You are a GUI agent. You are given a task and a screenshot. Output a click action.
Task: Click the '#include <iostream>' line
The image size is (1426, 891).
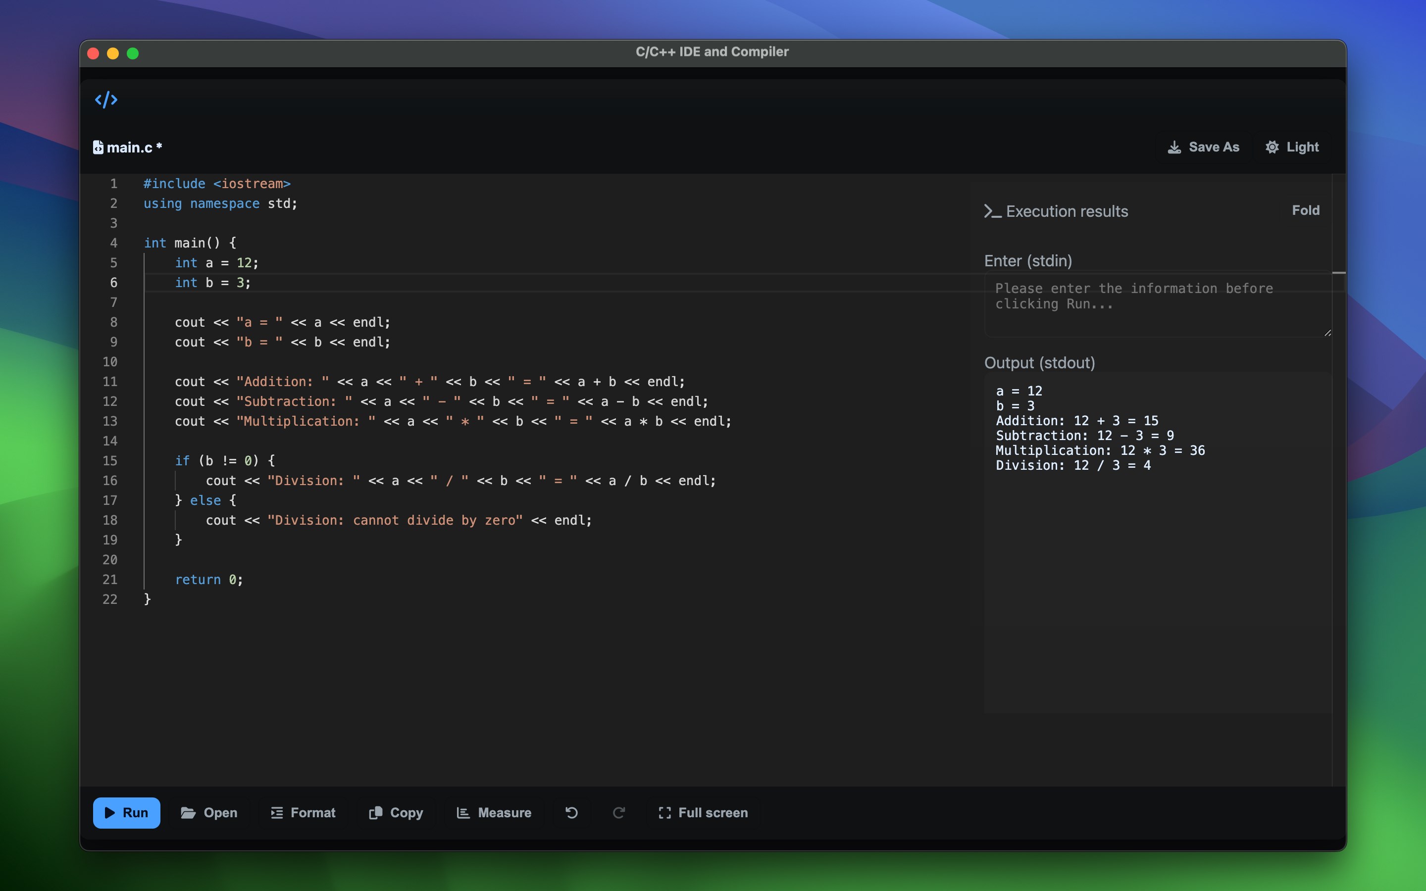pos(217,183)
